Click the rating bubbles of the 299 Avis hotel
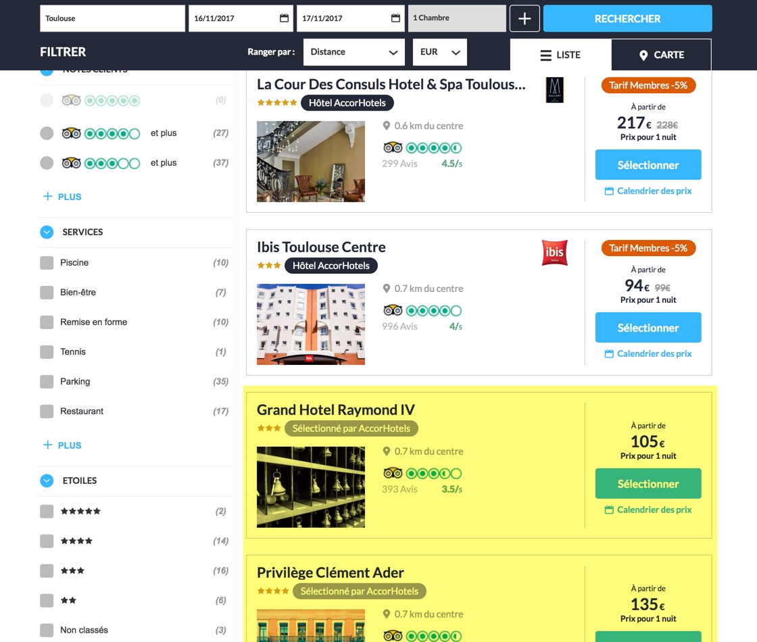 click(433, 148)
